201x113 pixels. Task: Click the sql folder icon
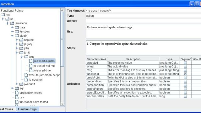click(x=17, y=89)
